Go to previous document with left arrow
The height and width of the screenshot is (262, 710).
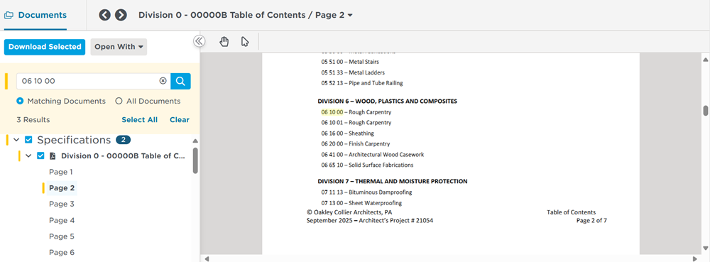104,15
